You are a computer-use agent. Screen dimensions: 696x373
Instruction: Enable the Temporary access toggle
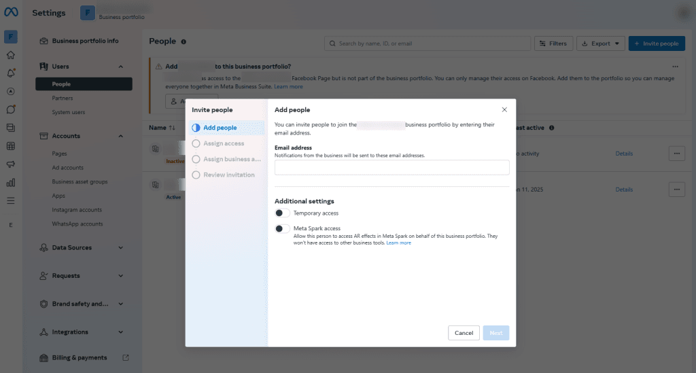(x=282, y=213)
